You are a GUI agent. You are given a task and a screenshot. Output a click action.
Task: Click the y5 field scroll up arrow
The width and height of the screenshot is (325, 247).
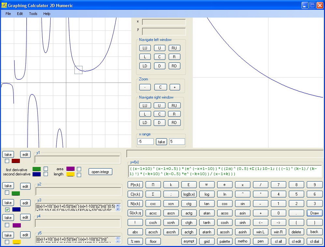point(118,238)
